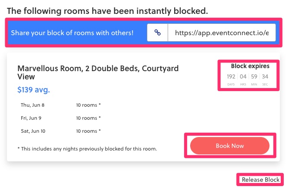This screenshot has width=292, height=193.
Task: Click the Sat, Jun 10 date
Action: point(32,131)
